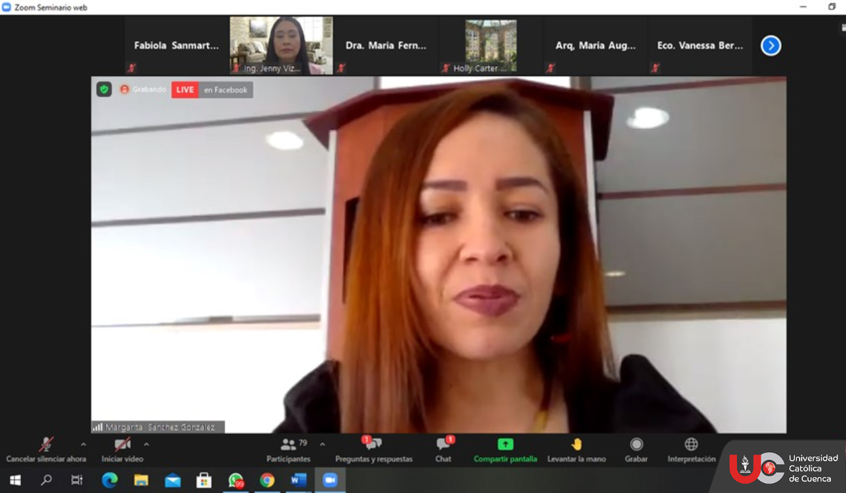
Task: Click Margarita Sánchez González name label
Action: [158, 427]
